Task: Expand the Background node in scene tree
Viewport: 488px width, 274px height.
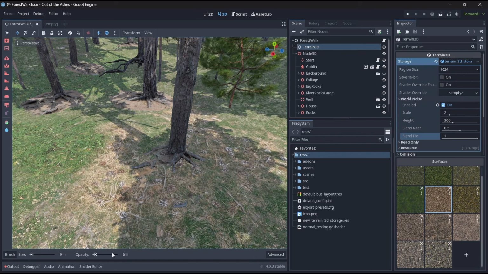Action: tap(299, 73)
